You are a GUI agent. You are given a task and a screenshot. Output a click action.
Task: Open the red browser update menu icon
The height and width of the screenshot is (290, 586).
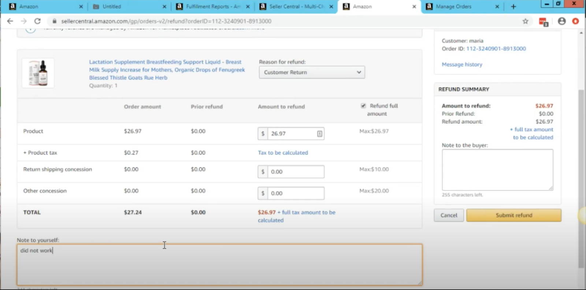tap(575, 21)
